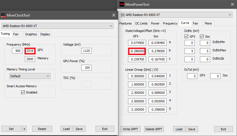This screenshot has width=237, height=136.
Task: Click DcBtcGb GFX field
Action: click(190, 59)
